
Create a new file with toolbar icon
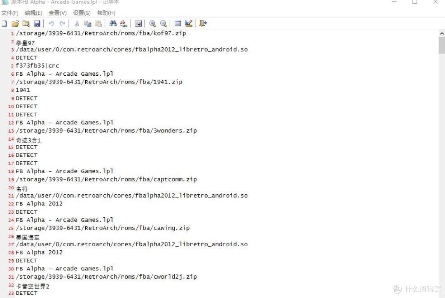point(4,23)
